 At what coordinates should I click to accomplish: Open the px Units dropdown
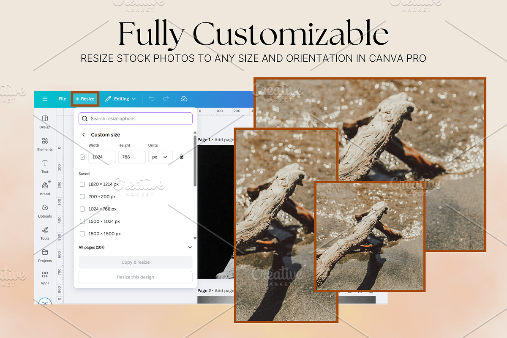pos(160,157)
